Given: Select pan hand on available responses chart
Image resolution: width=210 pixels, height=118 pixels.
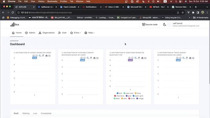Looking at the screenshot, I should pyautogui.click(x=91, y=58).
